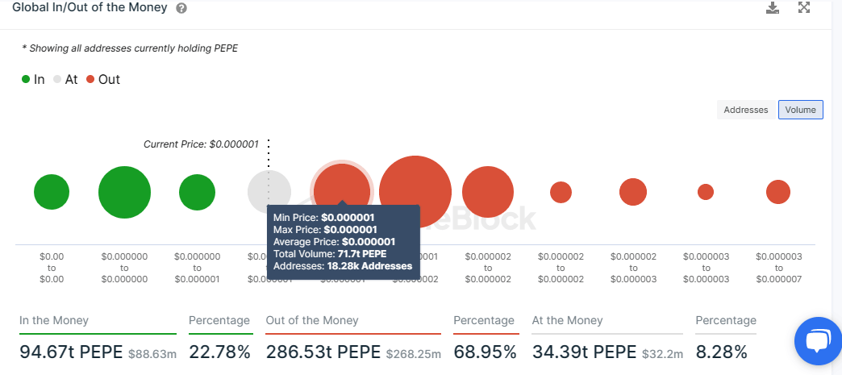This screenshot has height=375, width=842.
Task: Download the chart data
Action: [x=773, y=8]
